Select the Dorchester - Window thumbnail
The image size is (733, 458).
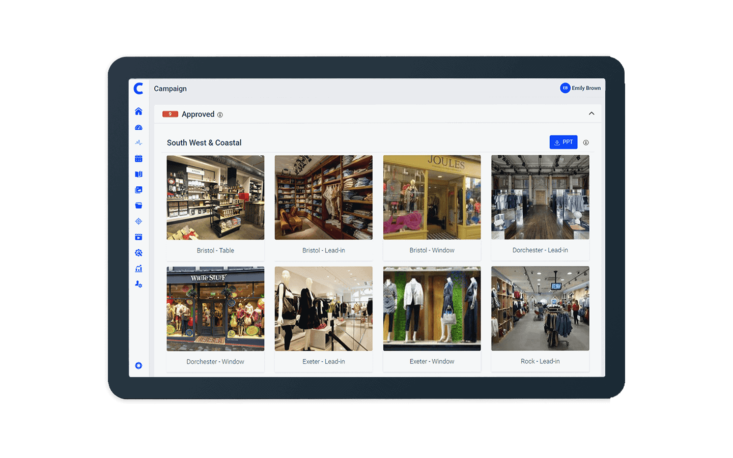point(215,309)
